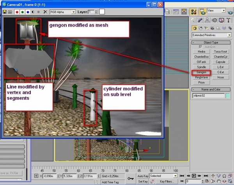Image resolution: width=234 pixels, height=185 pixels.
Task: Toggle the Auto Key button
Action: pos(143,176)
